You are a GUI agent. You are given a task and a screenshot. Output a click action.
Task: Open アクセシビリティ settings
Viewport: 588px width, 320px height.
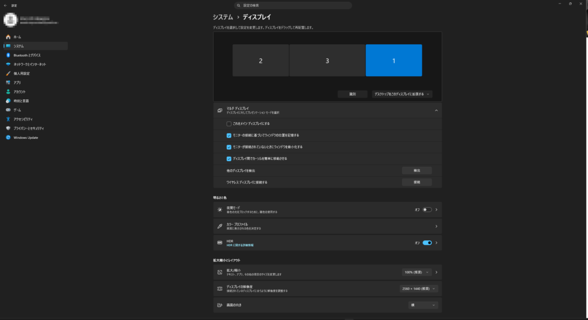click(36, 119)
